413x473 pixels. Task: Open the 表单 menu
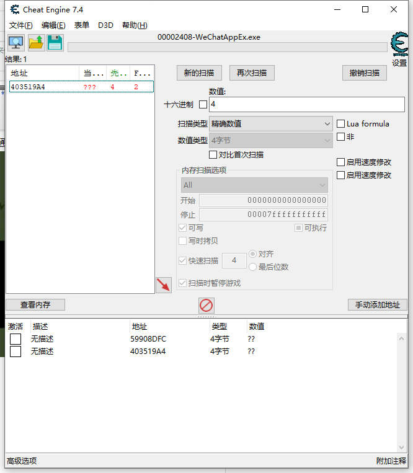pyautogui.click(x=82, y=25)
